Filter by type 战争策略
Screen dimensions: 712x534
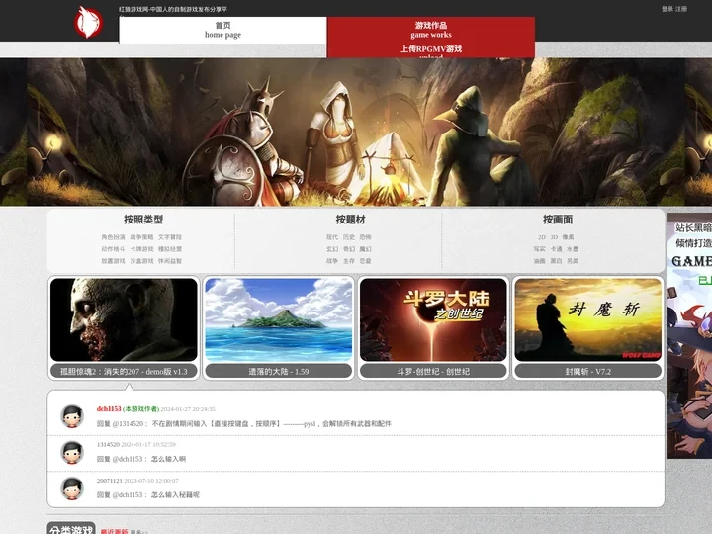tap(141, 237)
